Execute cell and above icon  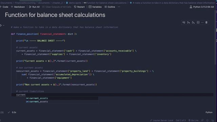(189, 22)
